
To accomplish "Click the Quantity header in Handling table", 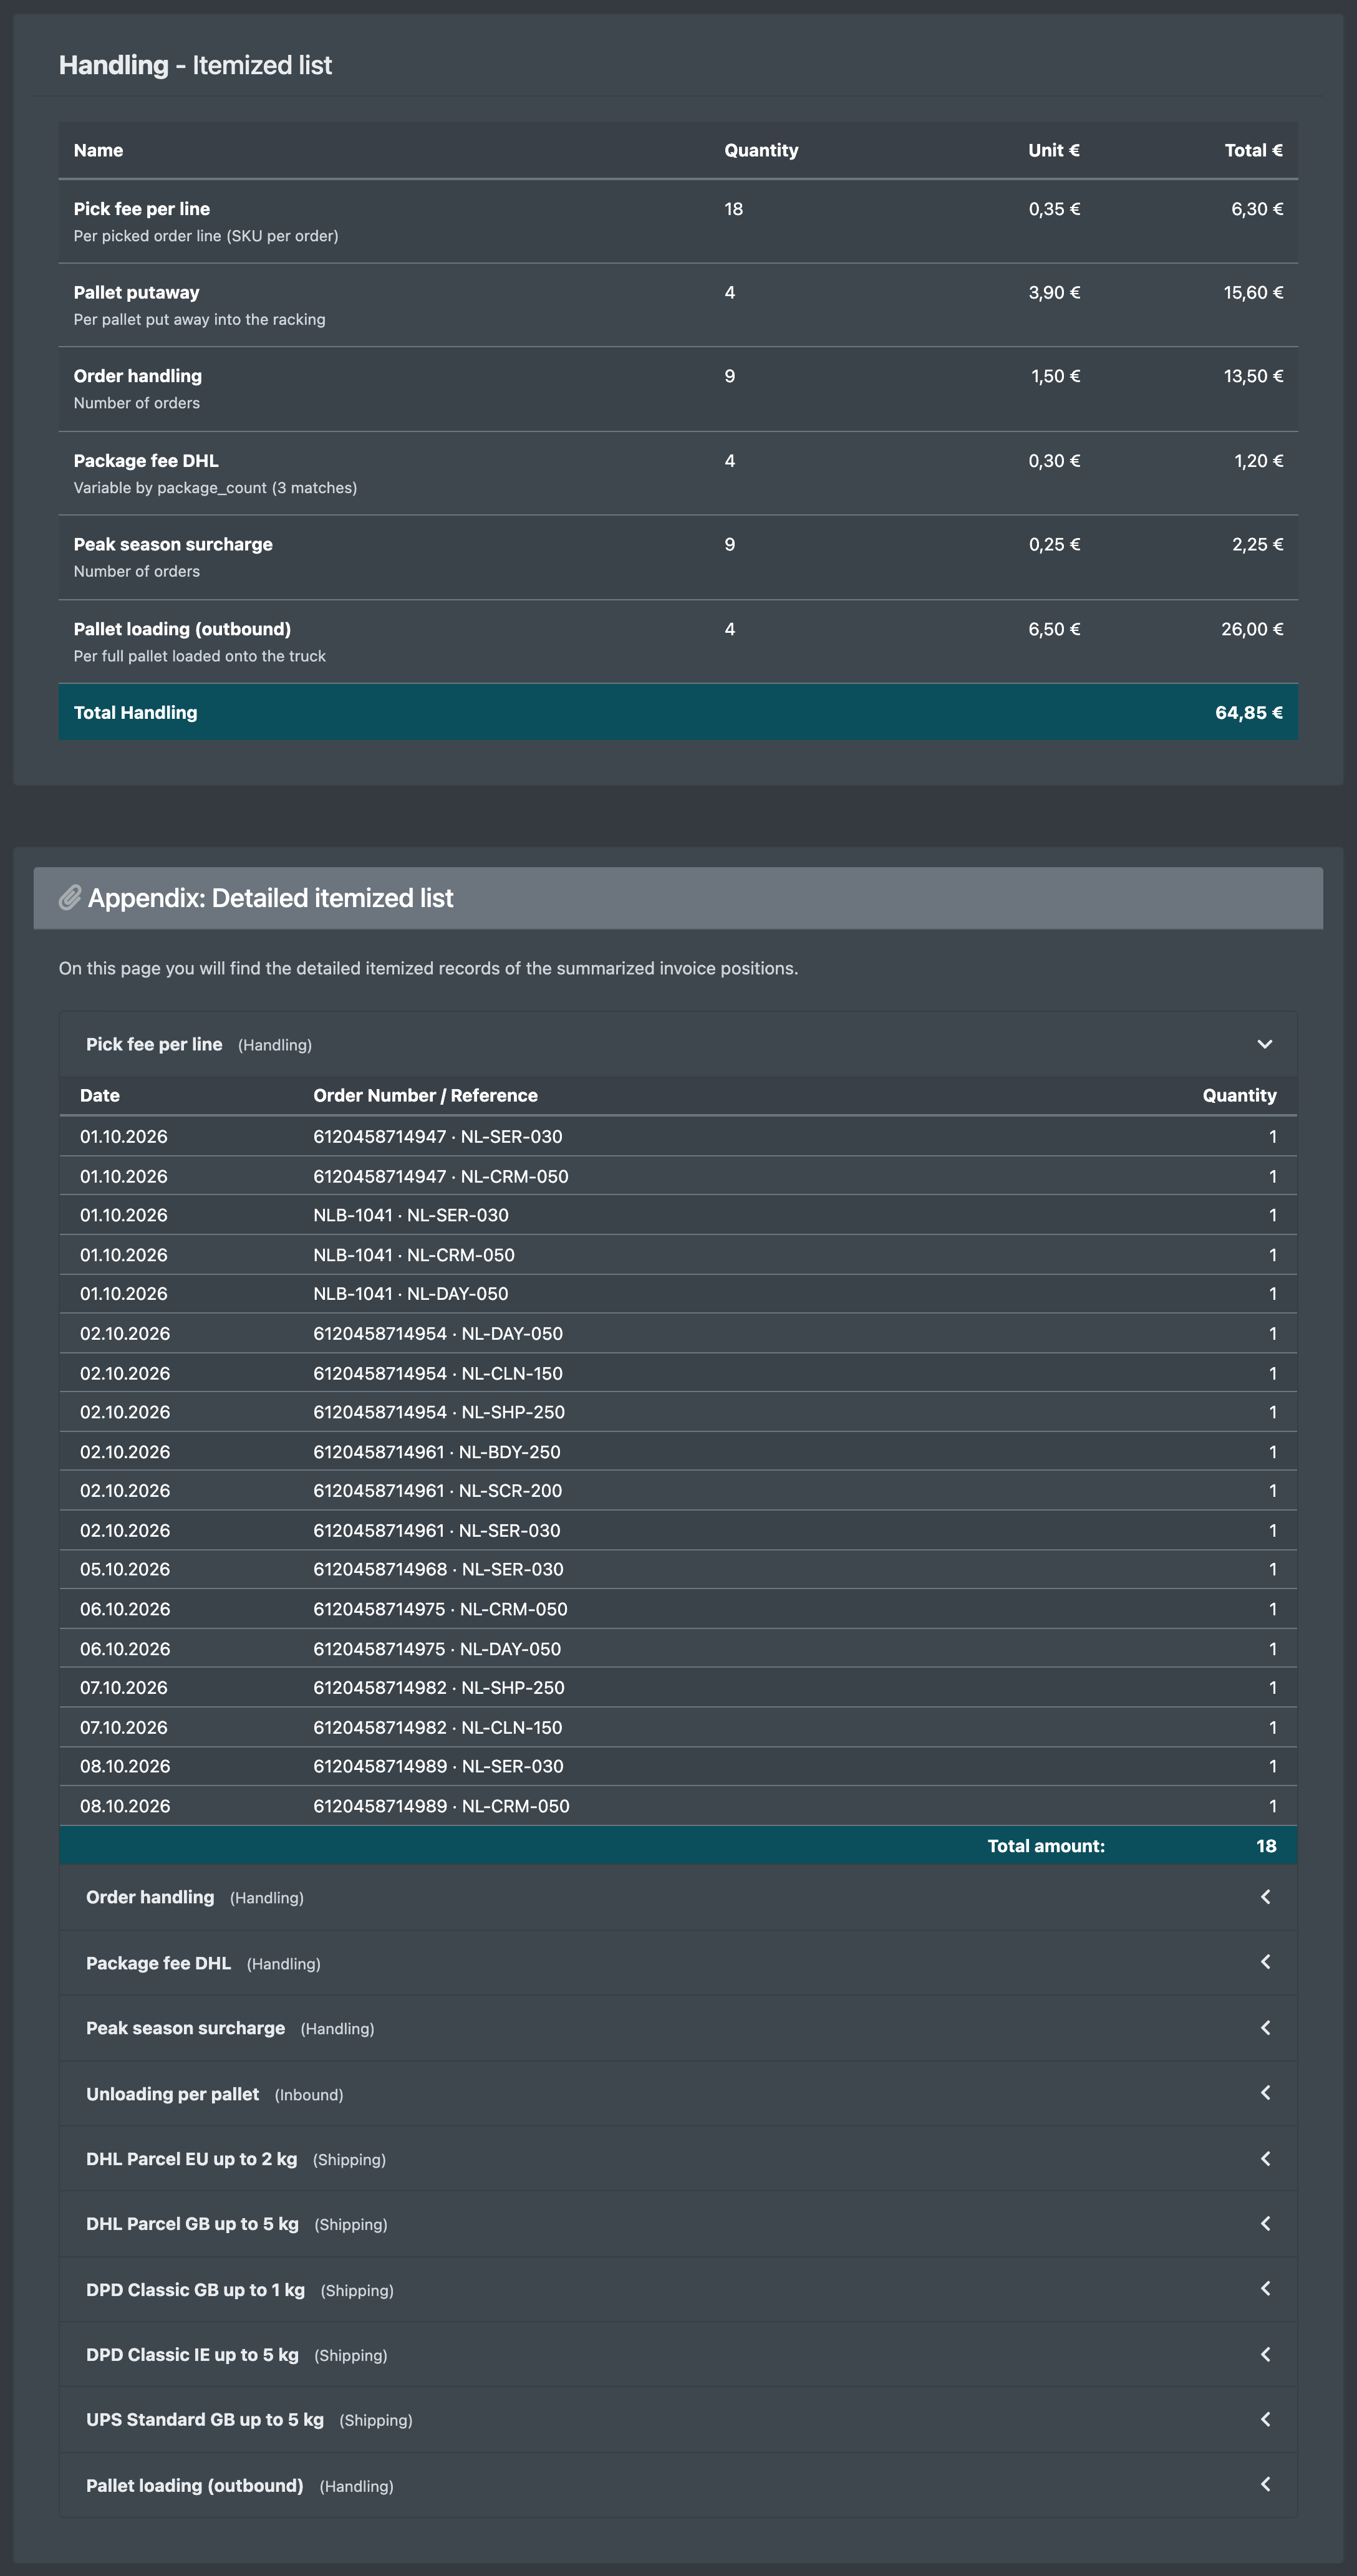I will point(761,151).
